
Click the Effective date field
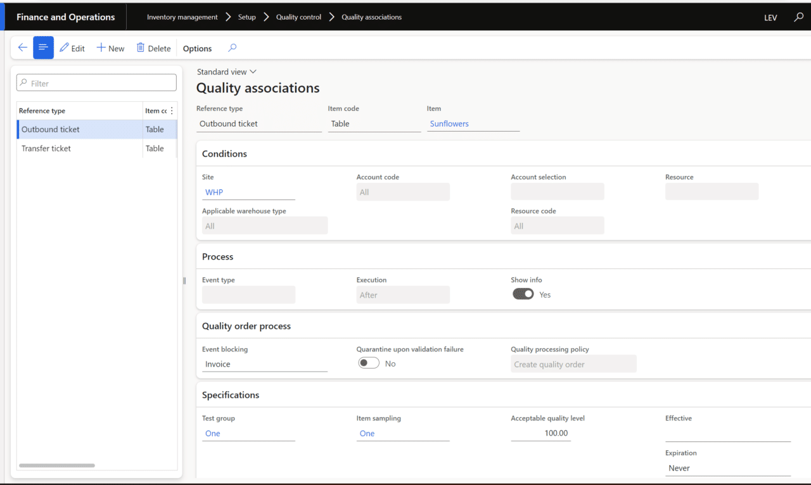pos(728,434)
